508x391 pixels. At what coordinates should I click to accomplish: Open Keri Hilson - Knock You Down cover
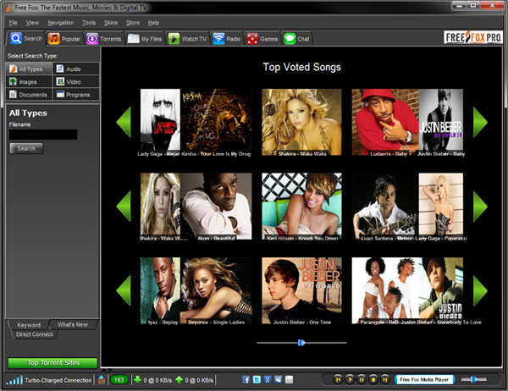[x=301, y=207]
